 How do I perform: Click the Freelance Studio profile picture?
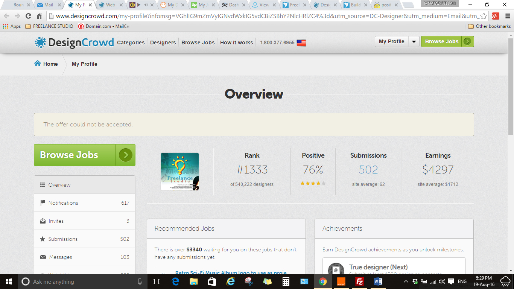click(x=180, y=172)
